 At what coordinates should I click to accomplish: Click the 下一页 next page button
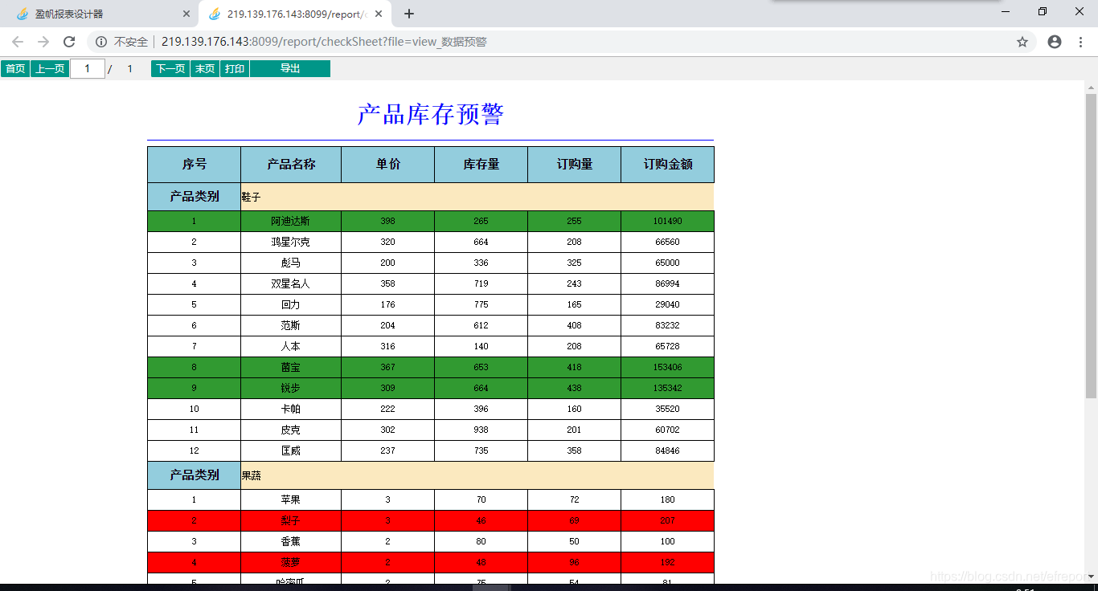pos(170,69)
